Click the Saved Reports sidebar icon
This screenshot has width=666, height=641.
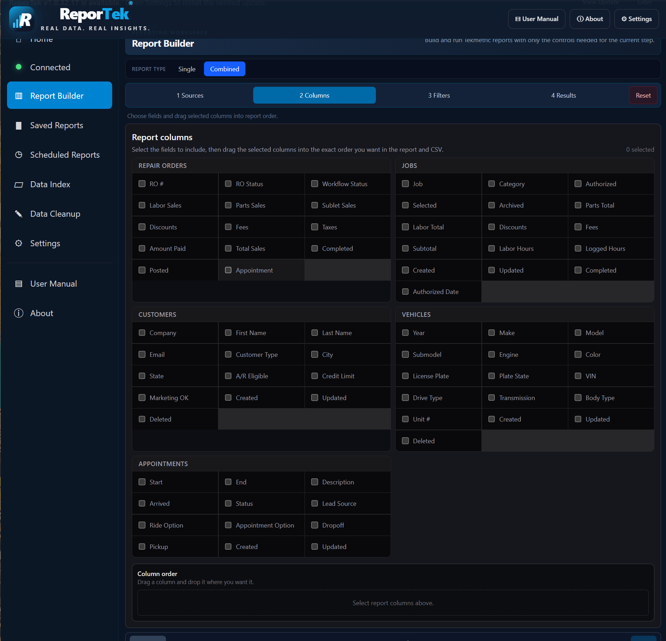[x=19, y=125]
